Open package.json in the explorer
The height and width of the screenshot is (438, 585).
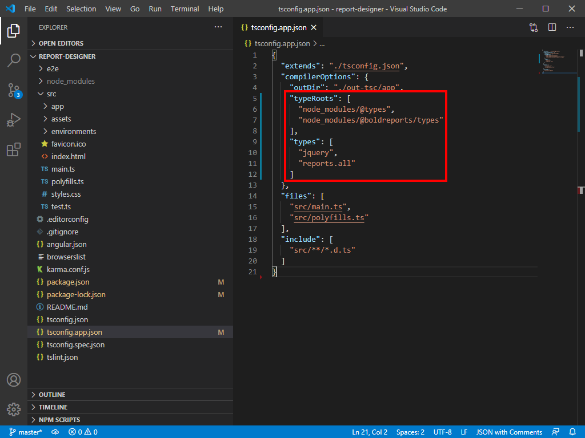(x=67, y=282)
